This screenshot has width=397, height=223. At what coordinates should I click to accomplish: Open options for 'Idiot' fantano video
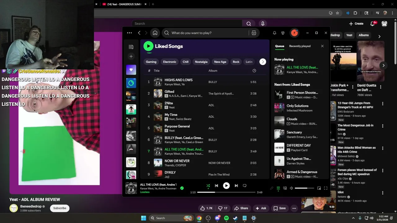tap(383, 193)
